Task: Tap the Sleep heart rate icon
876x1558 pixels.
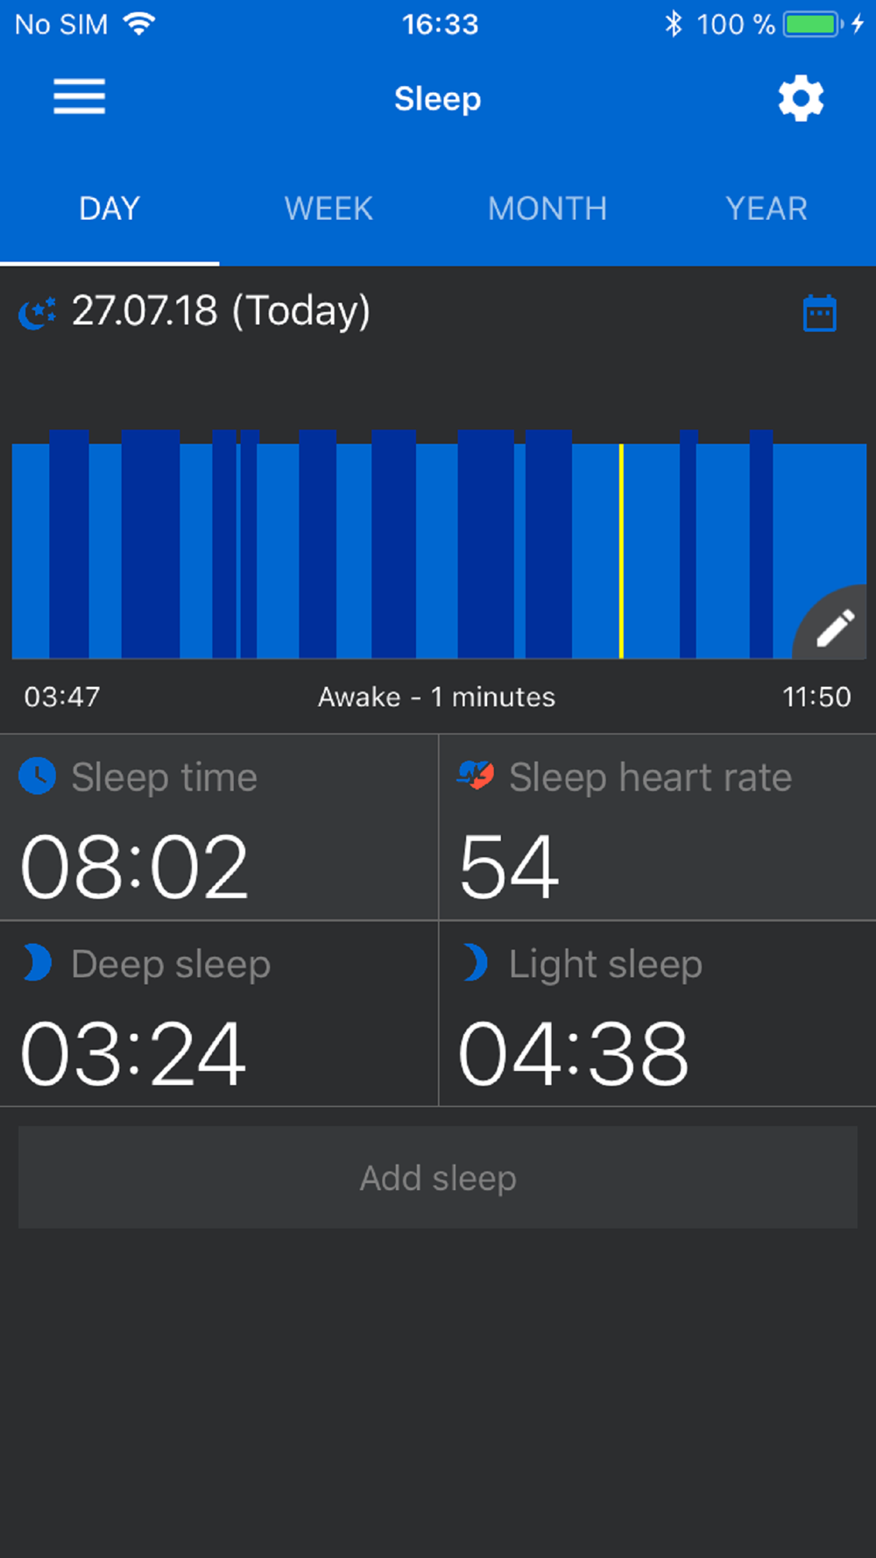Action: pyautogui.click(x=476, y=775)
